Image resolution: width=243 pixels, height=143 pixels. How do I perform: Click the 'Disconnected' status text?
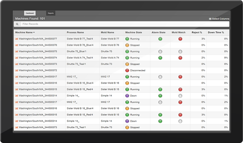pos(138,71)
